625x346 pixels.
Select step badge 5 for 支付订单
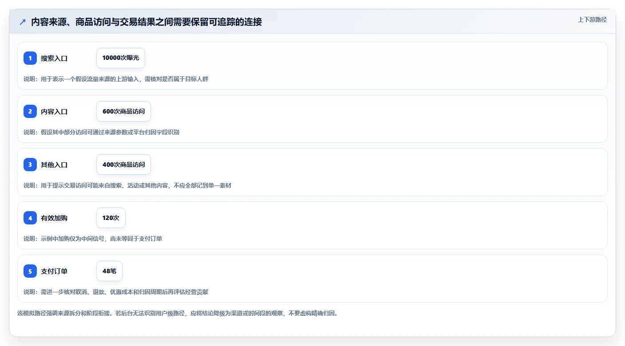pos(30,271)
